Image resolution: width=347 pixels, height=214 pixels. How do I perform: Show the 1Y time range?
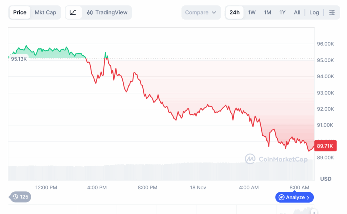[x=282, y=12]
